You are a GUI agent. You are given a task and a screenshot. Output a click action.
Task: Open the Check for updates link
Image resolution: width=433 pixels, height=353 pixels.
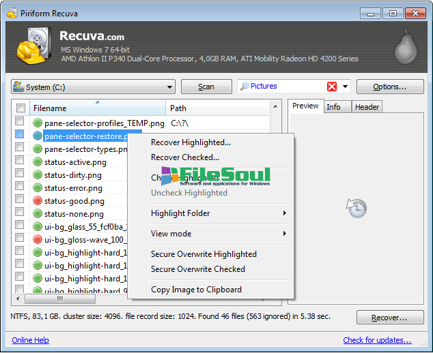coord(377,340)
